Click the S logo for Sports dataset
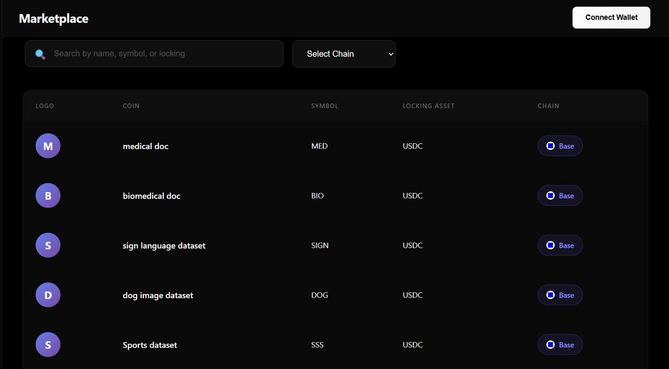Viewport: 669px width, 369px height. click(48, 344)
